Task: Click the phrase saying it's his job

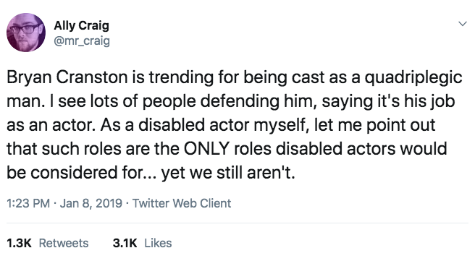Action: point(388,102)
